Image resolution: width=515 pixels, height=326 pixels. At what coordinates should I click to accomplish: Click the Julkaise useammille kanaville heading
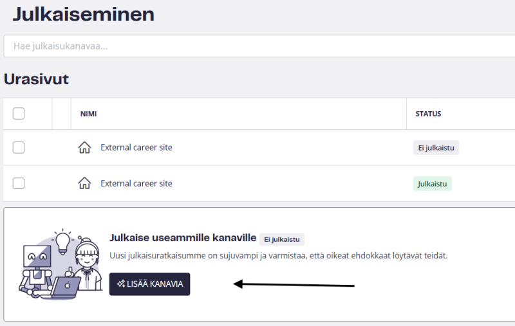coord(183,238)
